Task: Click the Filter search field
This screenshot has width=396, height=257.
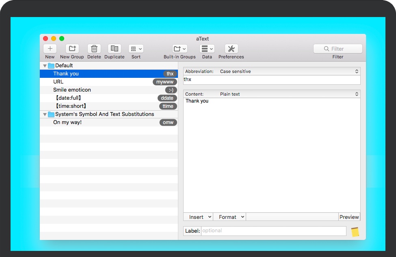Action: pyautogui.click(x=338, y=49)
